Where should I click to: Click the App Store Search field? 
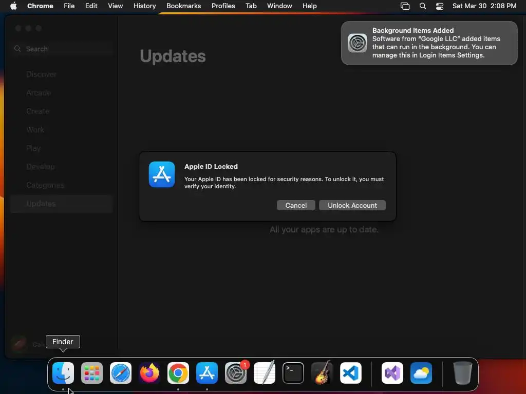point(62,49)
